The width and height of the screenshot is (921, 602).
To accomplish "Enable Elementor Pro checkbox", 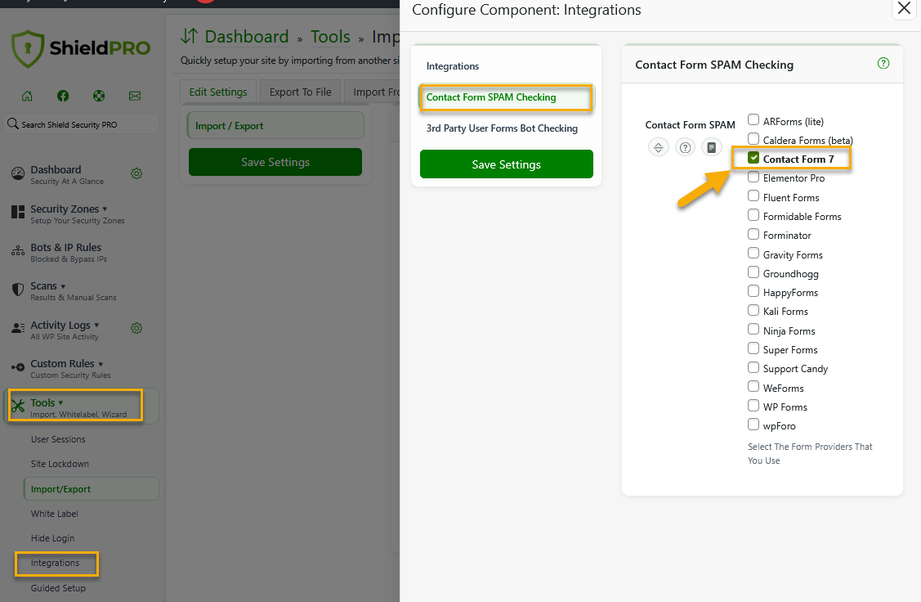I will point(753,177).
